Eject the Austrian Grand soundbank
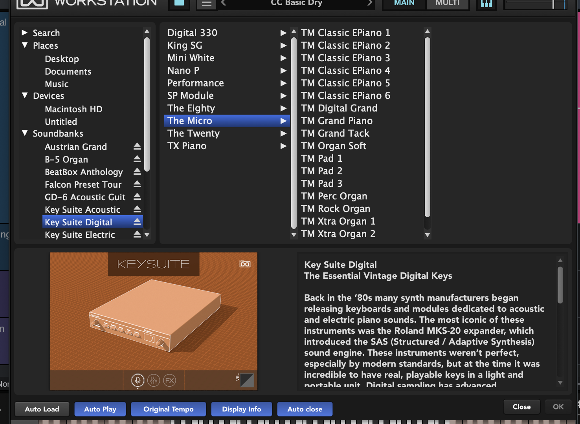 pos(137,146)
